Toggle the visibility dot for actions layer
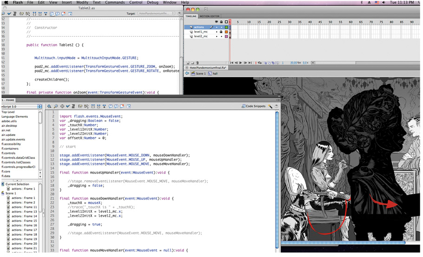423x257 pixels. tap(216, 27)
